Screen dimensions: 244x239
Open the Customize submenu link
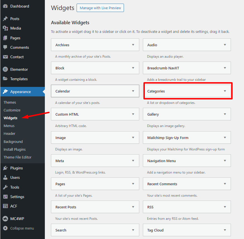tap(12, 110)
